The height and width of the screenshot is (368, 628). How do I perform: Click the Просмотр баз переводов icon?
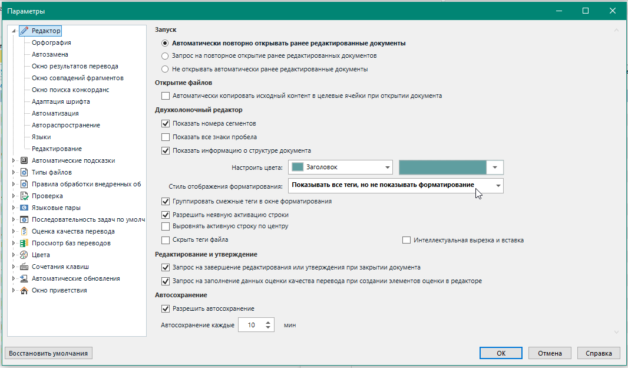24,243
